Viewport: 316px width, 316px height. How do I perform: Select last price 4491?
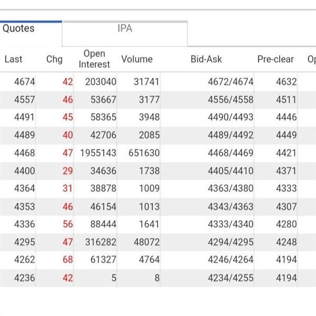click(24, 117)
